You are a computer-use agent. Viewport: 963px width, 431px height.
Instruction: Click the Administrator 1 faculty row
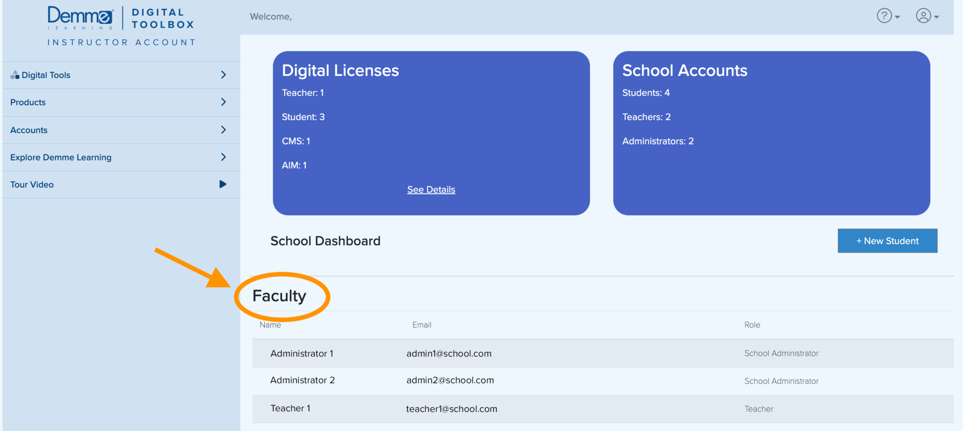302,353
